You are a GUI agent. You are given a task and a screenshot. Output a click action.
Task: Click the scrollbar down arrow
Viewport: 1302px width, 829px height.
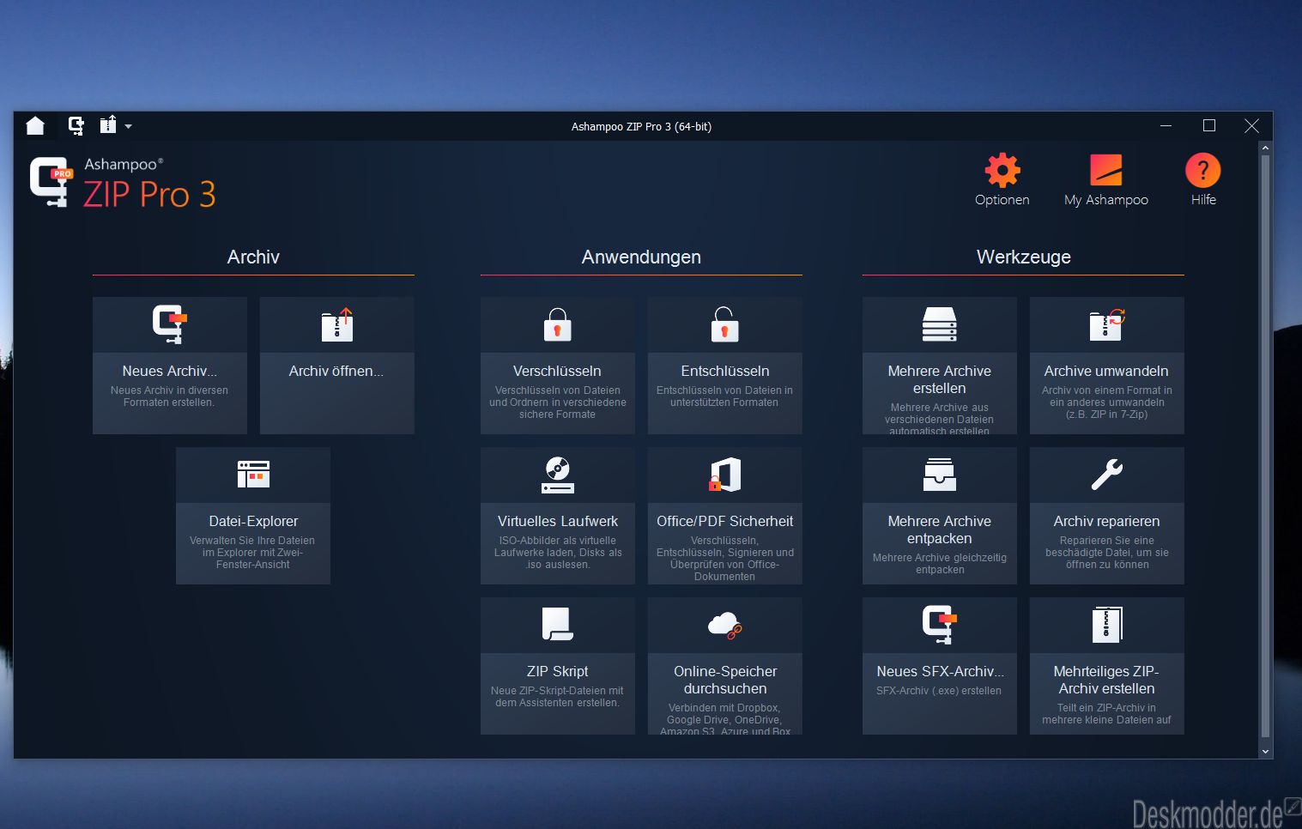1265,751
